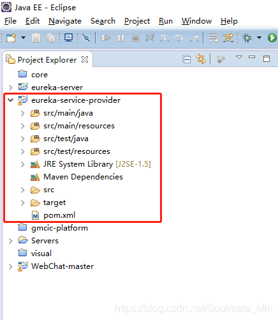Open the Window menu
The height and width of the screenshot is (320, 278).
point(196,21)
